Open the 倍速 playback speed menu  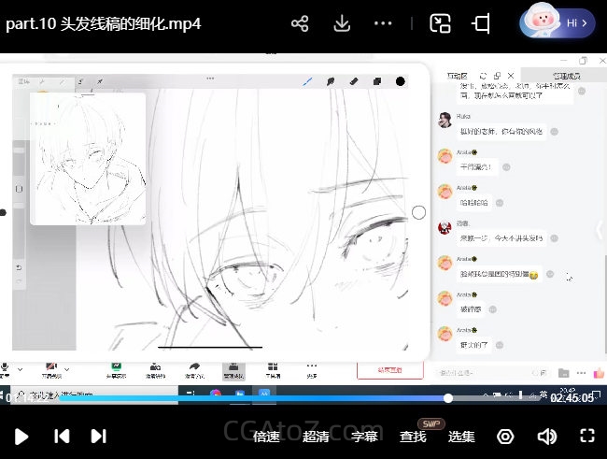pyautogui.click(x=266, y=437)
